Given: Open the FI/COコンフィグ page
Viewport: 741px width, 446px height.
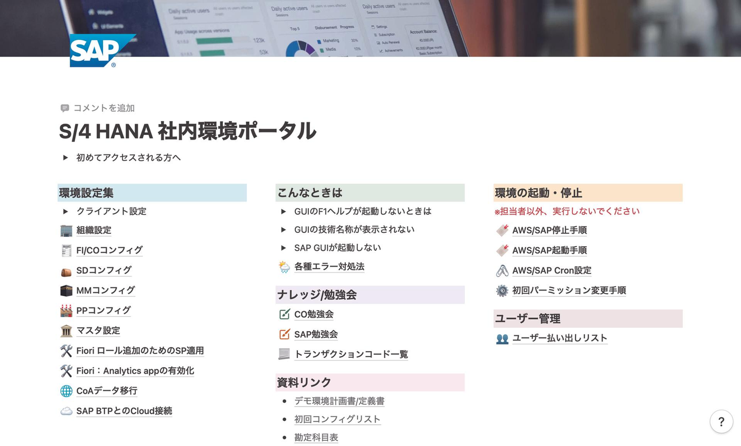Looking at the screenshot, I should tap(110, 250).
